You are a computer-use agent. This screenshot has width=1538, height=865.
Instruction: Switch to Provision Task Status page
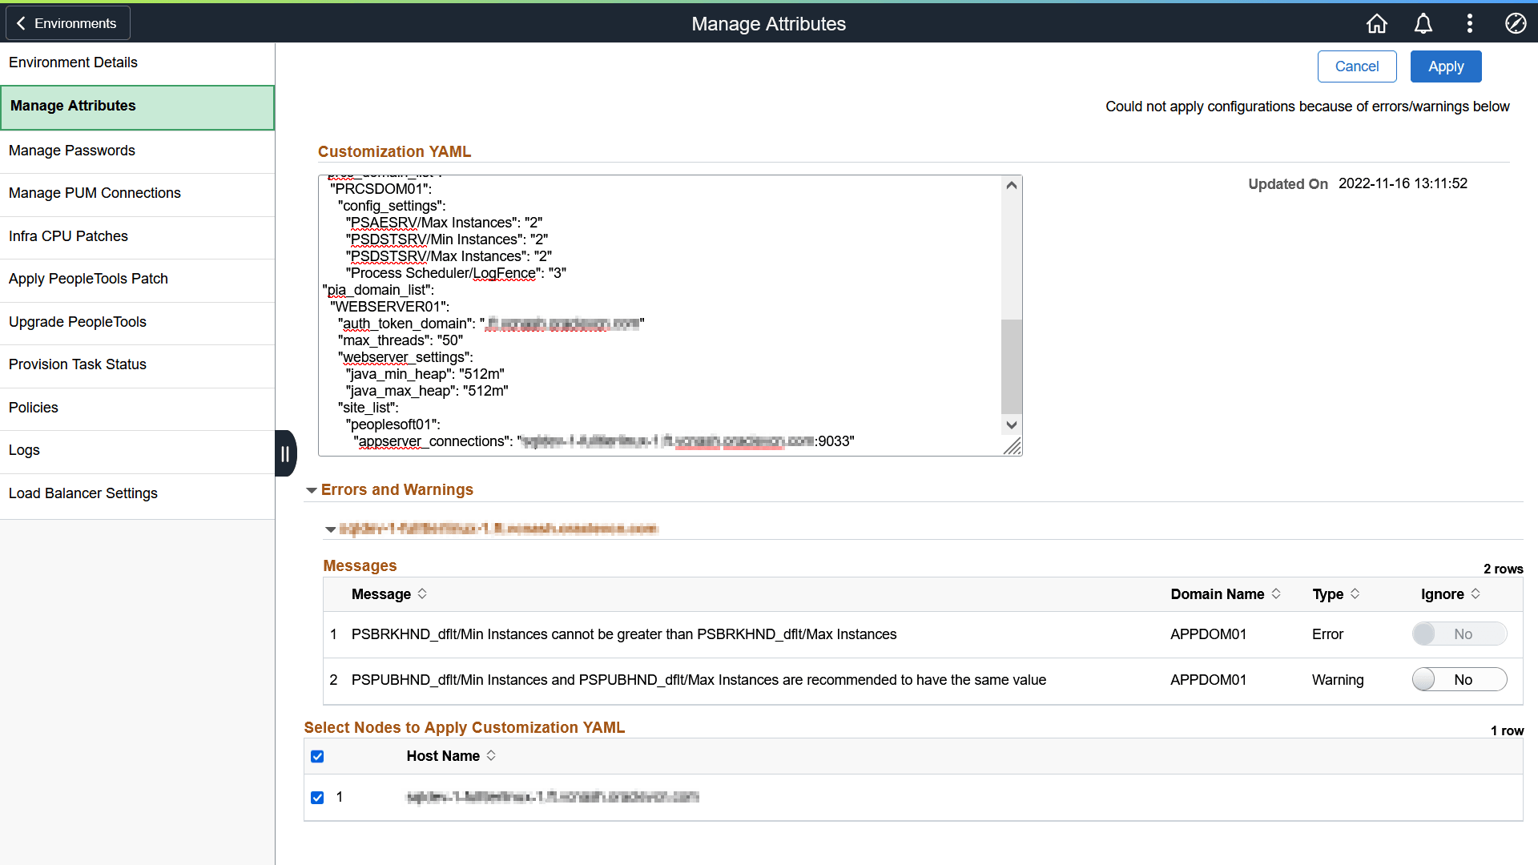(x=77, y=364)
